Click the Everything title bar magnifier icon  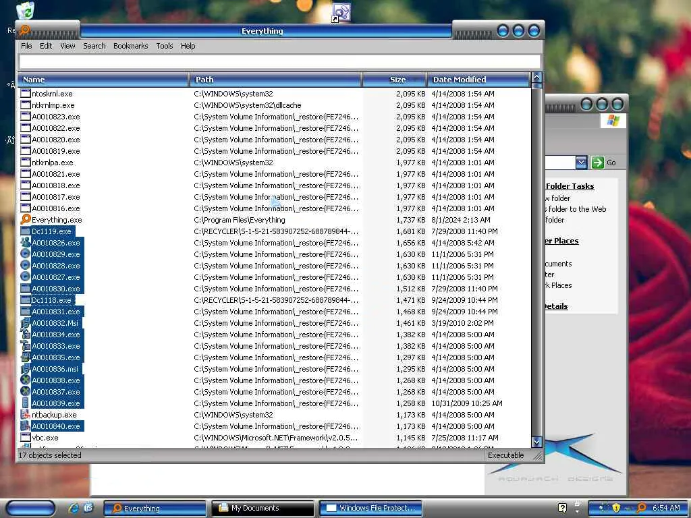pyautogui.click(x=25, y=30)
